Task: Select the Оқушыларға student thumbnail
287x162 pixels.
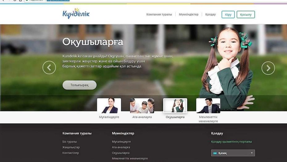Action: point(175,106)
